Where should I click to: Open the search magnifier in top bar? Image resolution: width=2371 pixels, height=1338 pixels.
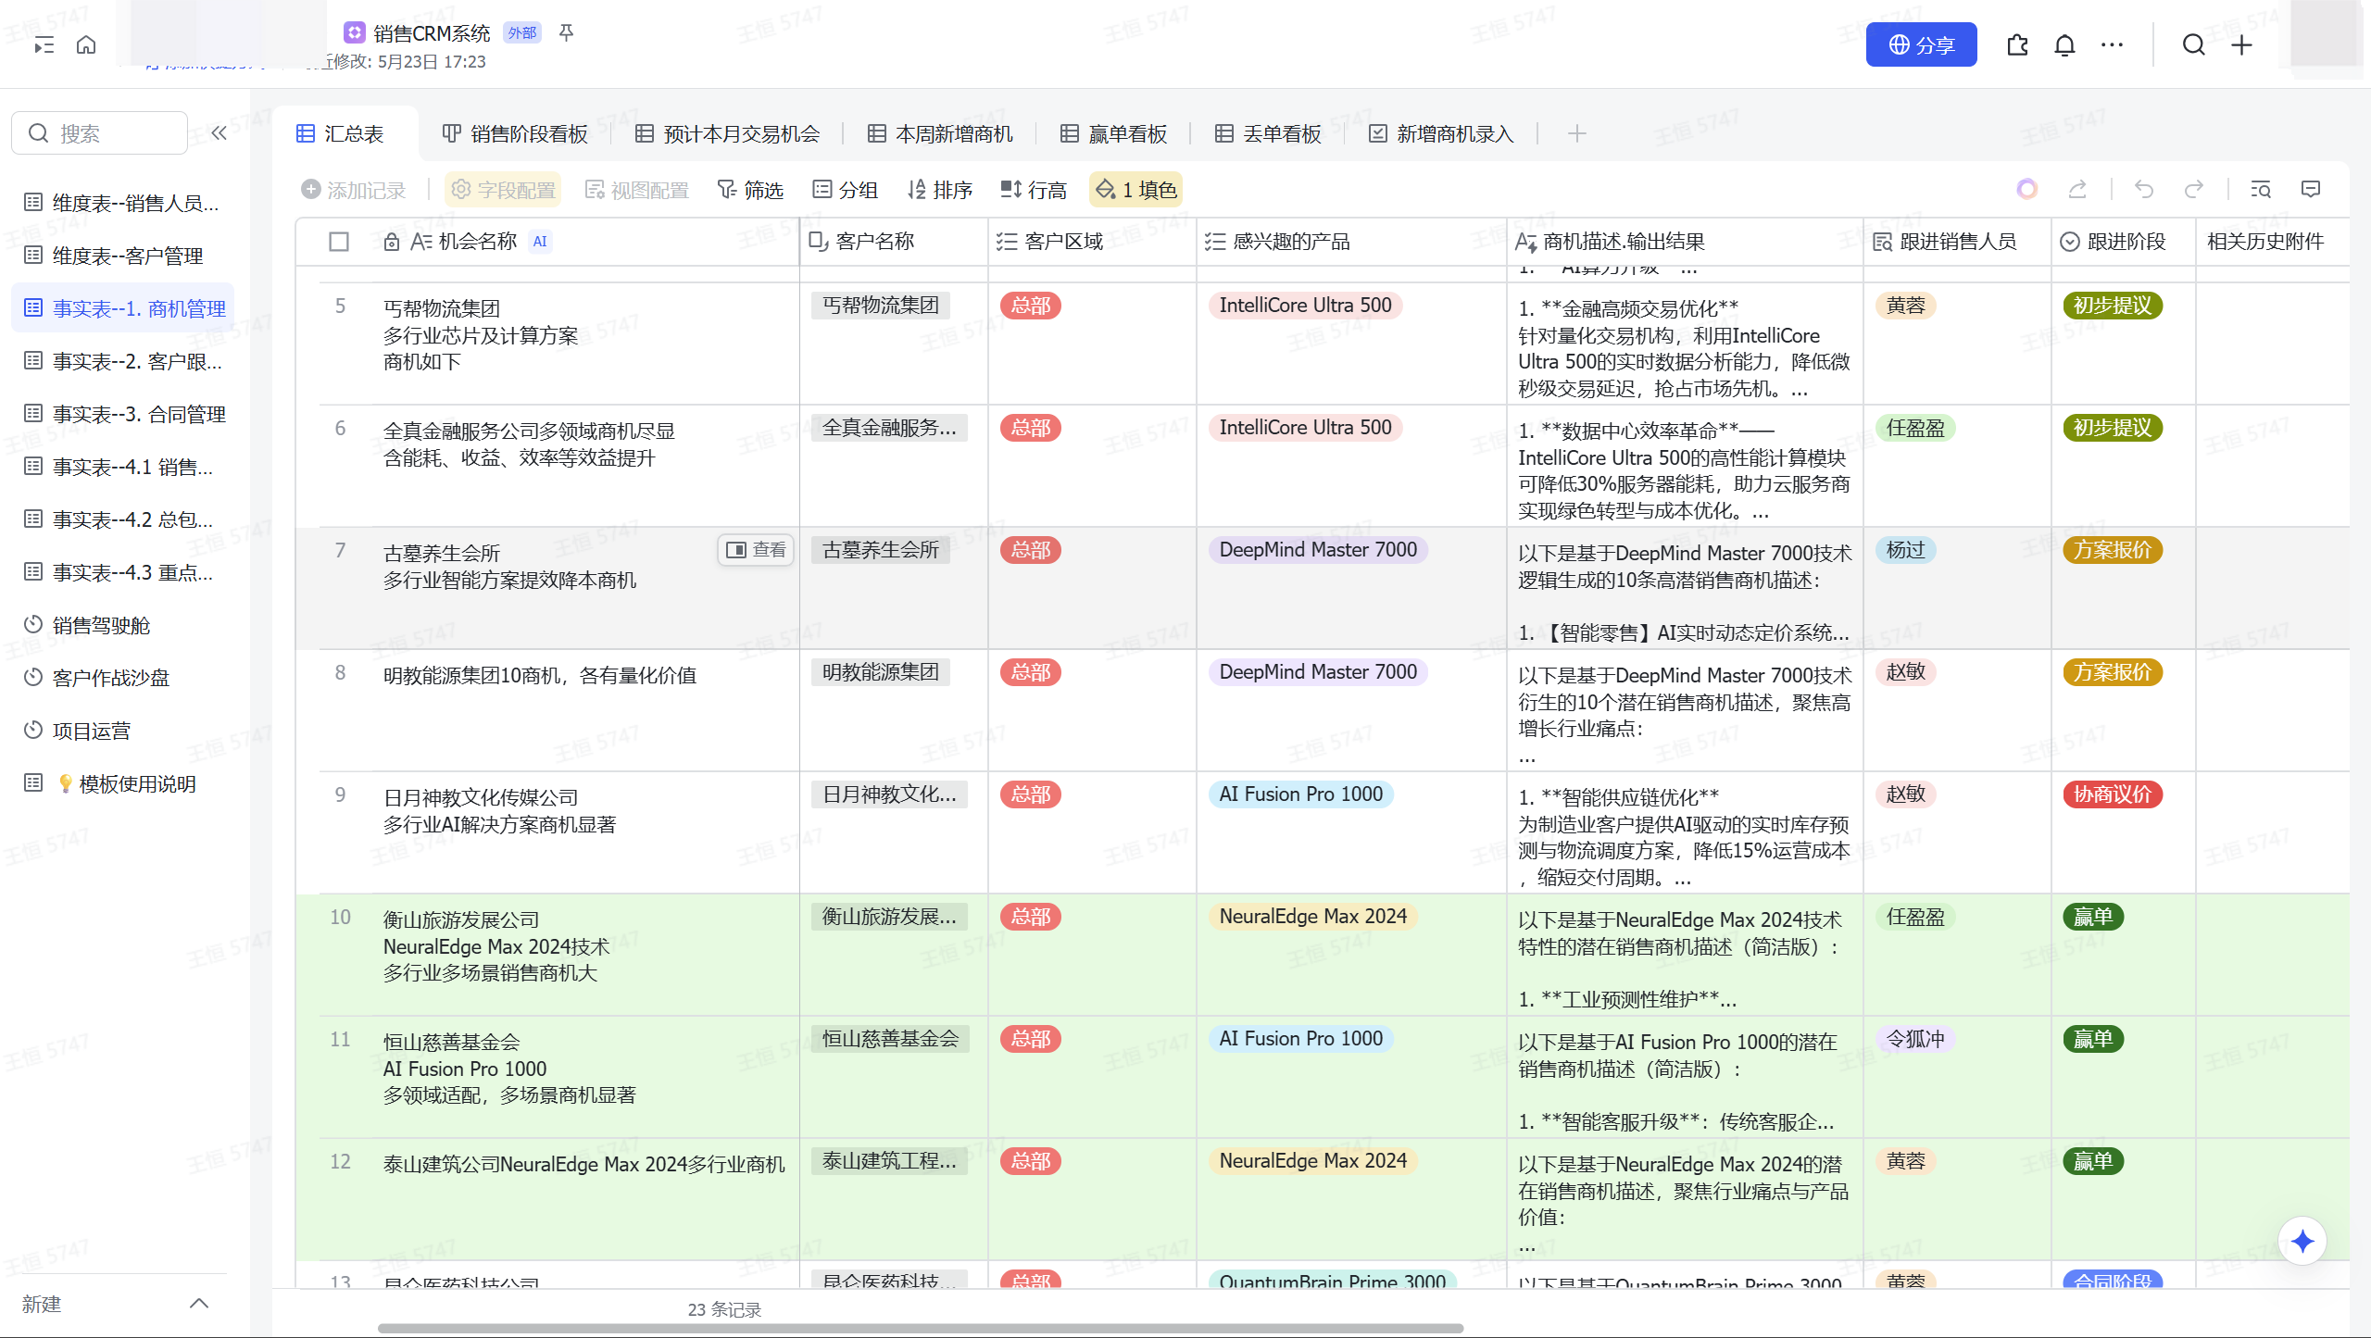coord(2193,45)
